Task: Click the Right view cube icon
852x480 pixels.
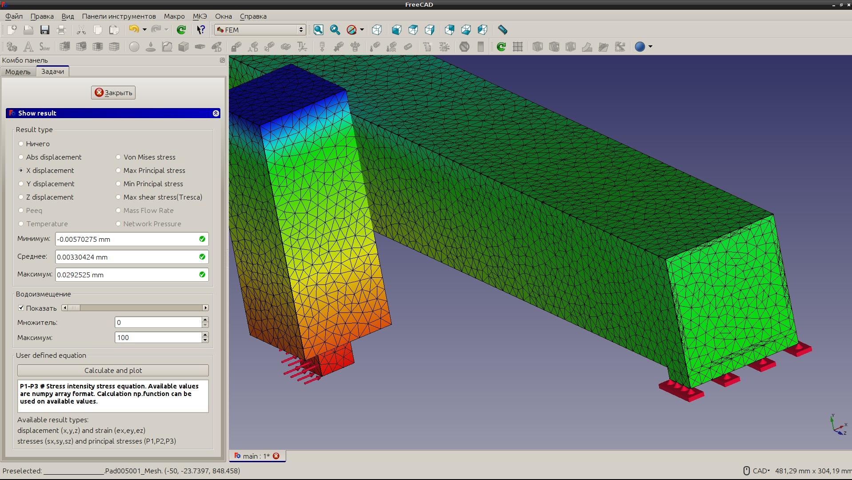Action: [x=429, y=30]
